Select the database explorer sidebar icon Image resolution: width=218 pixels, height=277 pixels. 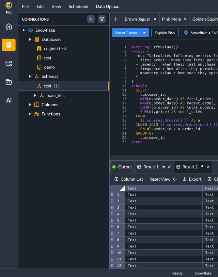(x=9, y=45)
